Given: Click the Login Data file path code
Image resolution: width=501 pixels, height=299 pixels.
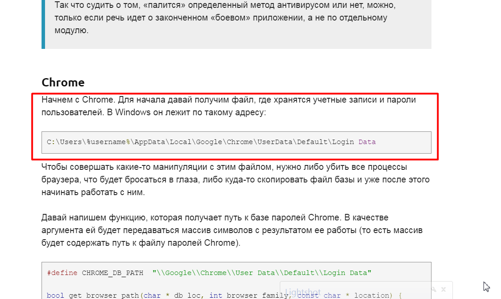Looking at the screenshot, I should [211, 142].
